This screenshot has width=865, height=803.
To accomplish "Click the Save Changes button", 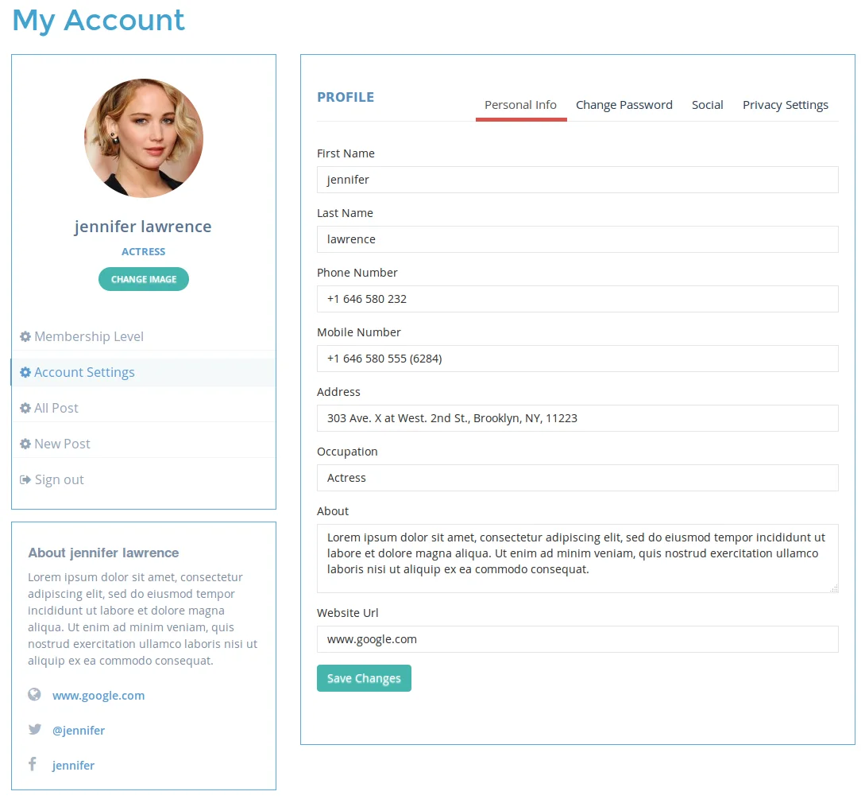I will 364,678.
